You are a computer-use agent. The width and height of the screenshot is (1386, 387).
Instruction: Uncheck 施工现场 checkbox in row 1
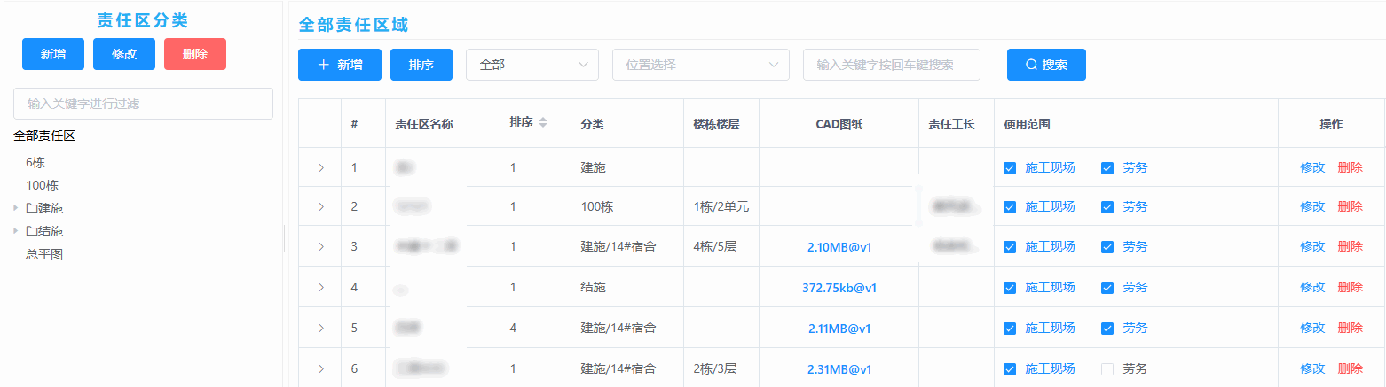[x=1010, y=167]
